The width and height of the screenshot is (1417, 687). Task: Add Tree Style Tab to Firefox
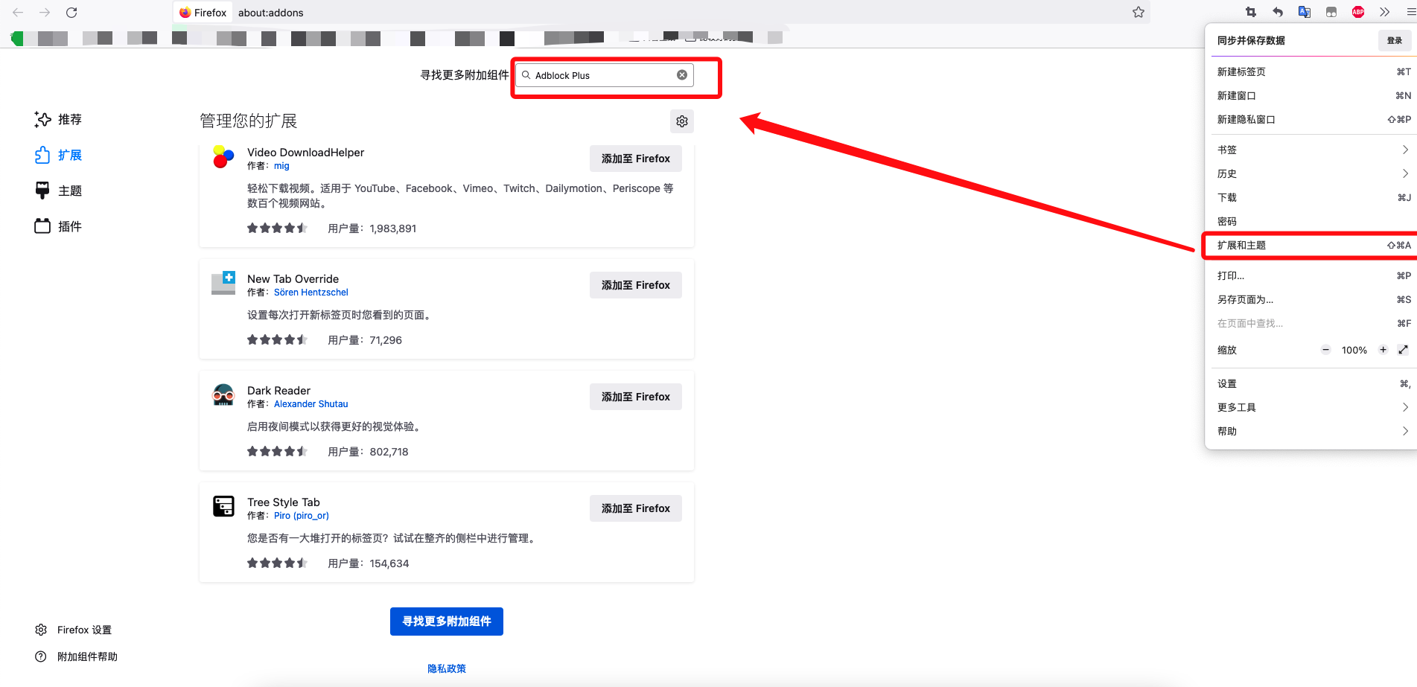636,508
